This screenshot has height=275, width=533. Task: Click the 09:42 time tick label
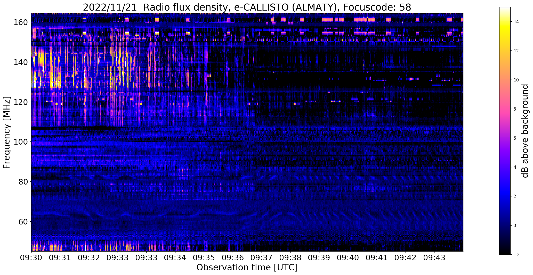point(406,257)
